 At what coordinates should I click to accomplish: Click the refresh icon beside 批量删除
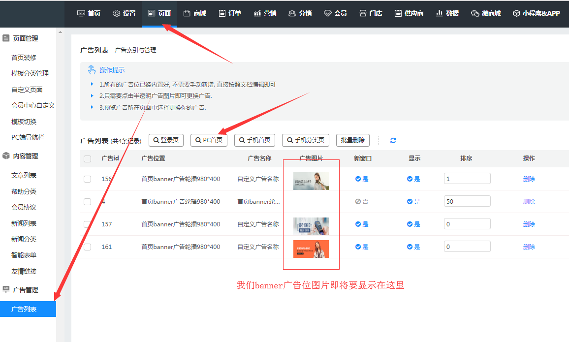click(393, 140)
